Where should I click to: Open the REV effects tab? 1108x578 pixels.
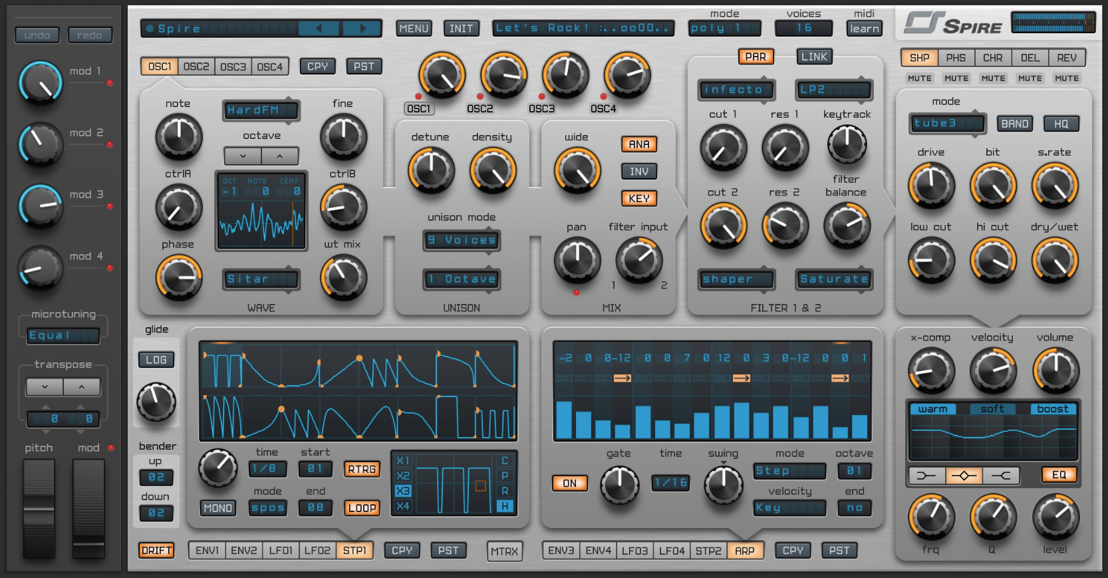click(x=1067, y=58)
